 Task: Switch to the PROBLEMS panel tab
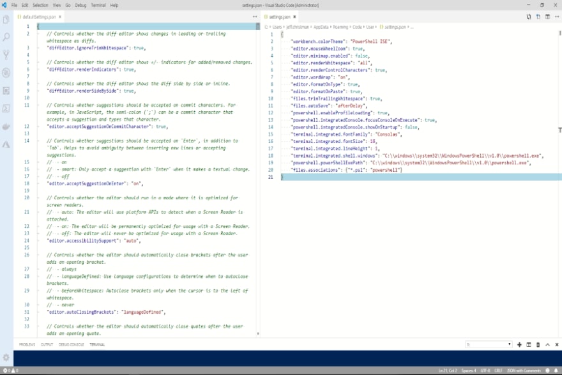(x=27, y=344)
